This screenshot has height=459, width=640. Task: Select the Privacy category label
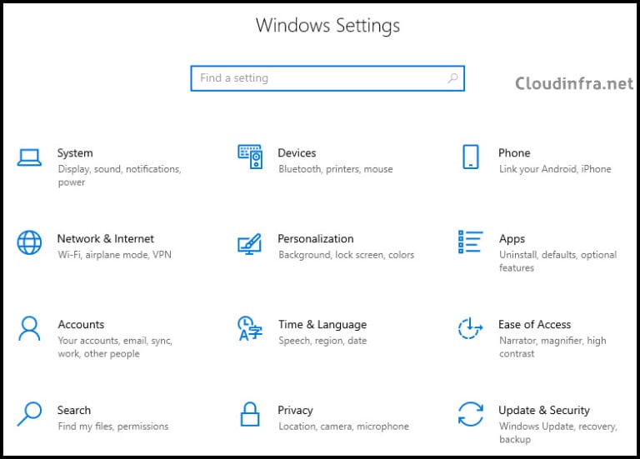point(295,410)
